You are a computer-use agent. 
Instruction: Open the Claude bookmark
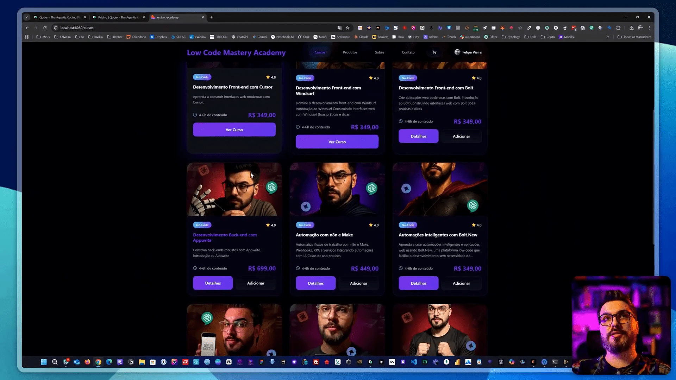pyautogui.click(x=361, y=37)
